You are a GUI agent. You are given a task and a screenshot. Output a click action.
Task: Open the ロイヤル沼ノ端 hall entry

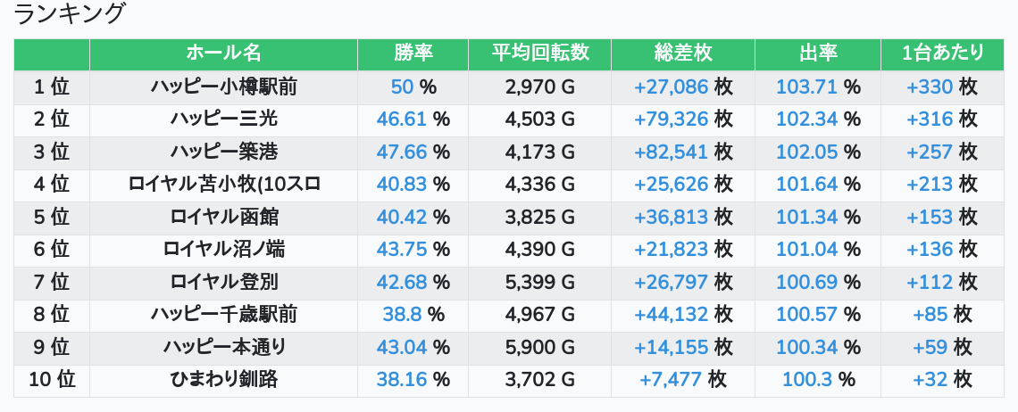click(223, 250)
